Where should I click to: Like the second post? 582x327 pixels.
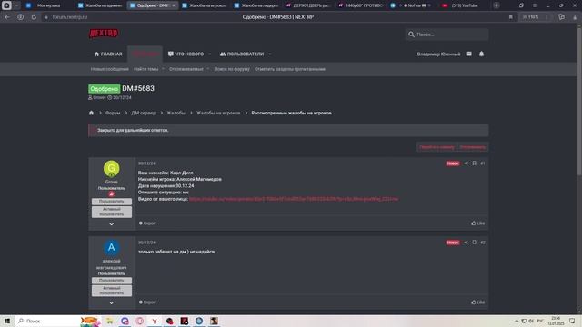(478, 302)
